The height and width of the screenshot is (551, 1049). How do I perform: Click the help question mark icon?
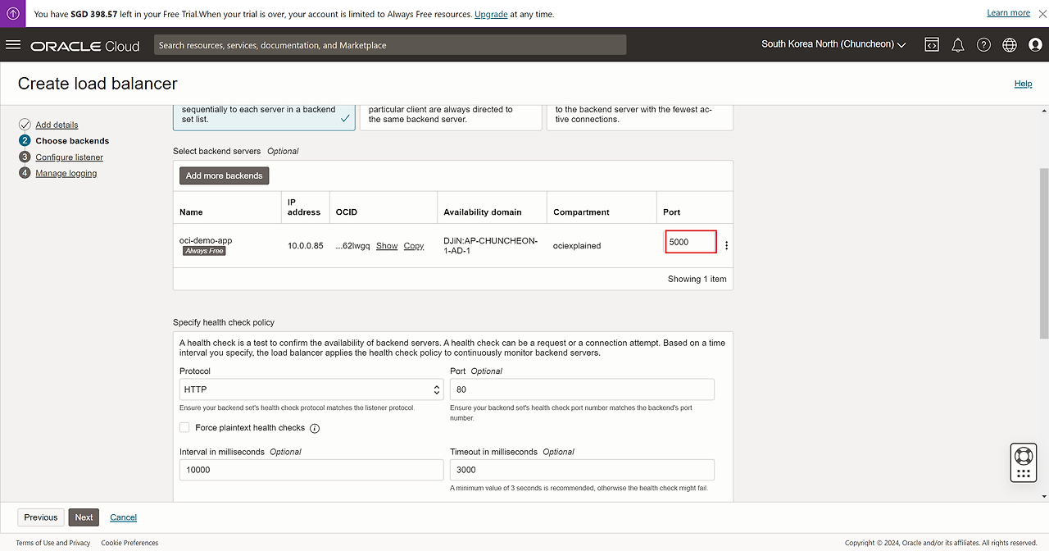[983, 45]
